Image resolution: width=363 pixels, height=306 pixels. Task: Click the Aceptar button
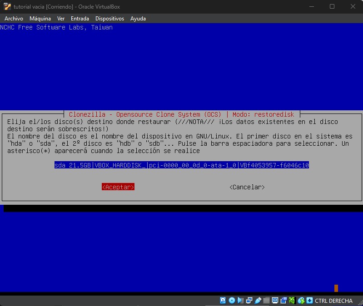tap(118, 187)
